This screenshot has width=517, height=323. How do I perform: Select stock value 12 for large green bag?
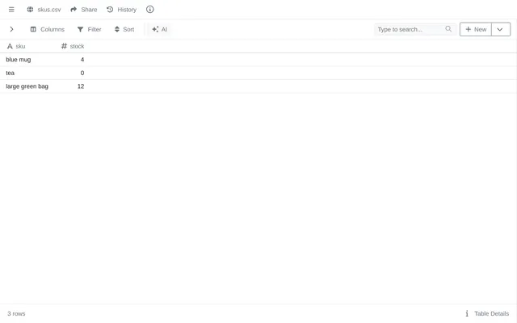point(81,86)
